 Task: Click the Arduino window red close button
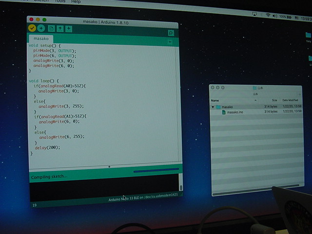pos(31,19)
